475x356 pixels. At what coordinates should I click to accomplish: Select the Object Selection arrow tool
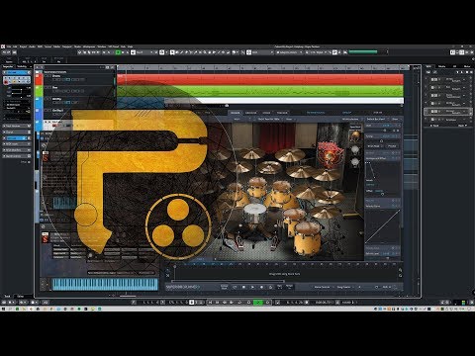coord(172,52)
